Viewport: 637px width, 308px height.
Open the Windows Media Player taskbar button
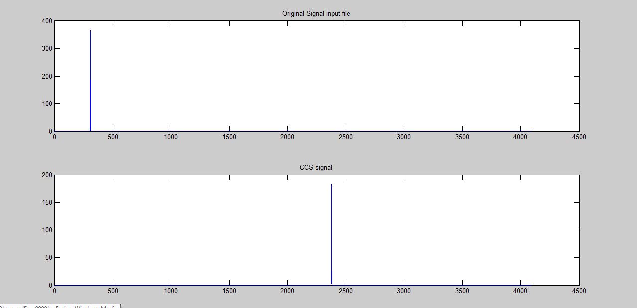pyautogui.click(x=60, y=307)
